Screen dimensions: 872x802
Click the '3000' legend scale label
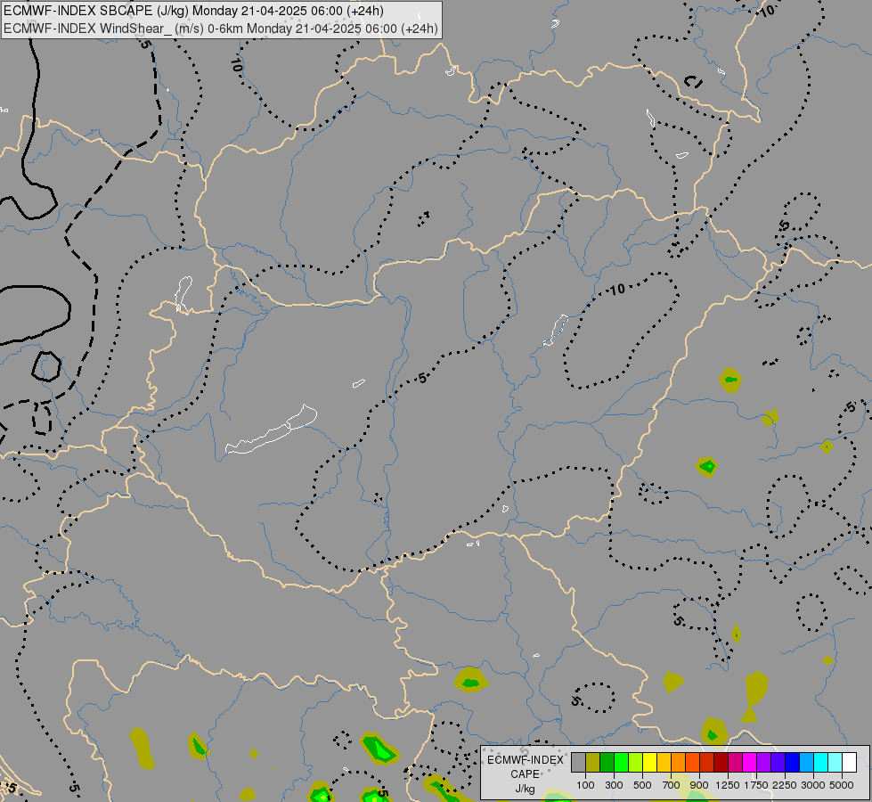813,785
